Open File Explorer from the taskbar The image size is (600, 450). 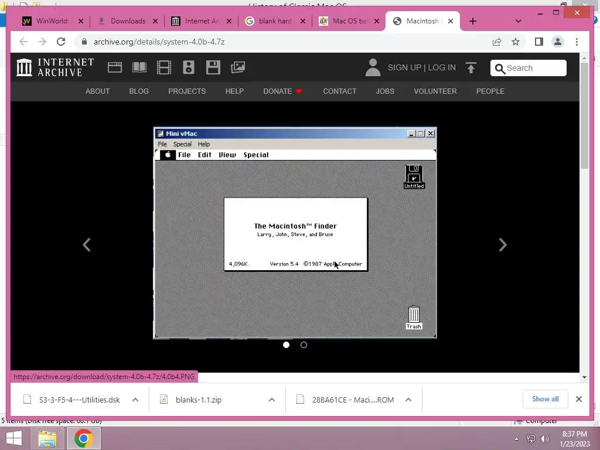coord(47,438)
